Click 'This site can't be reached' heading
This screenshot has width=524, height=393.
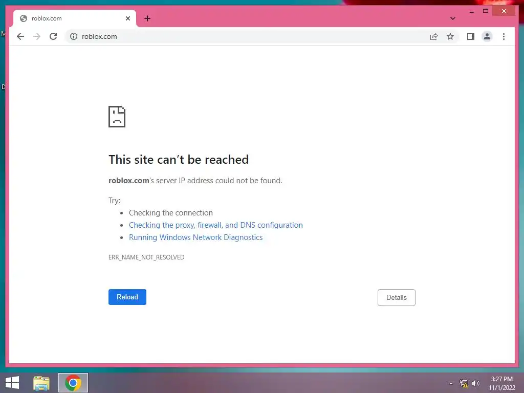[179, 160]
